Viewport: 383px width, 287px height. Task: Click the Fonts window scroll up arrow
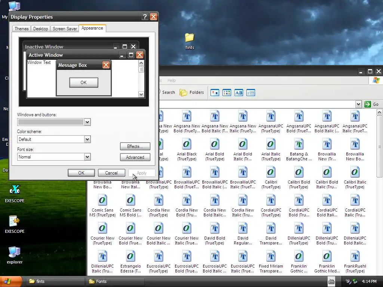379,112
